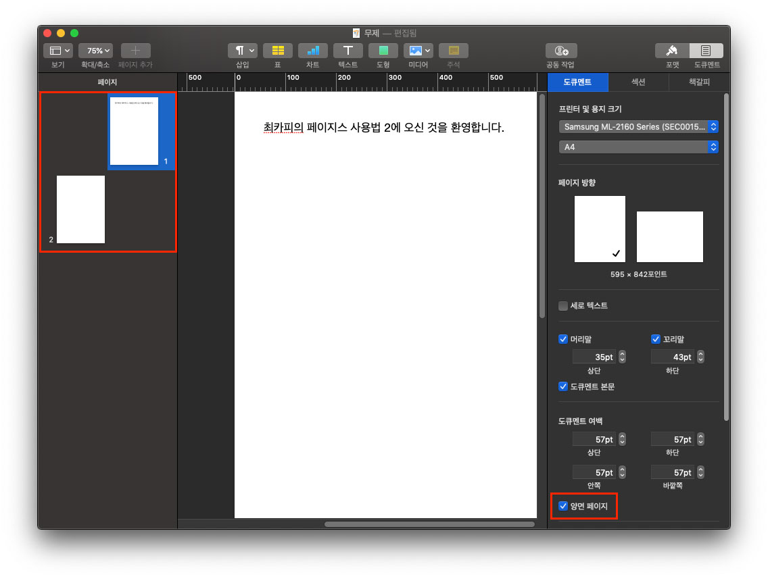
Task: Click the Pages document icon in title bar
Action: click(356, 33)
